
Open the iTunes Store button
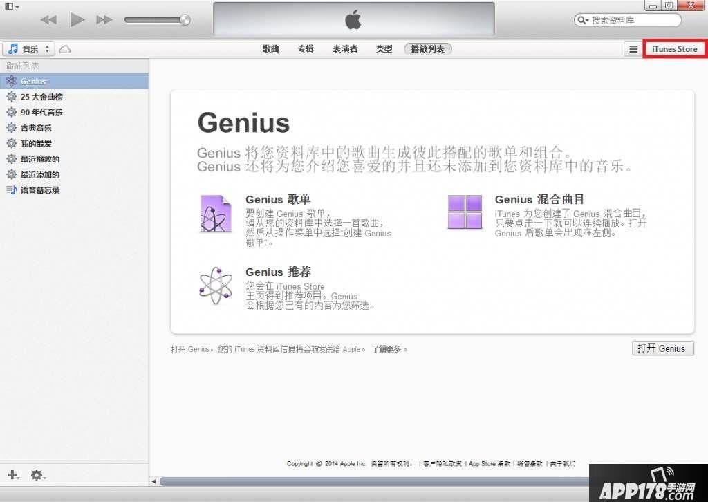pos(675,49)
